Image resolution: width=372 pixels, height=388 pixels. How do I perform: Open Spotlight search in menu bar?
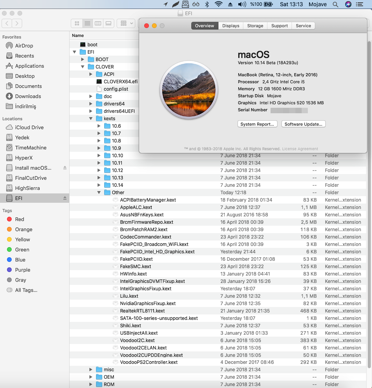click(x=335, y=4)
